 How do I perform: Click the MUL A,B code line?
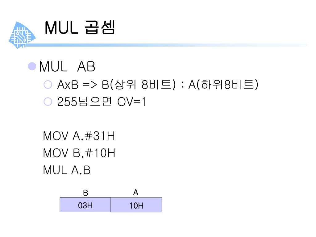pyautogui.click(x=67, y=170)
